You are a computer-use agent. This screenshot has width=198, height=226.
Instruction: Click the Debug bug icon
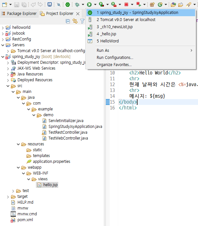coord(77,5)
